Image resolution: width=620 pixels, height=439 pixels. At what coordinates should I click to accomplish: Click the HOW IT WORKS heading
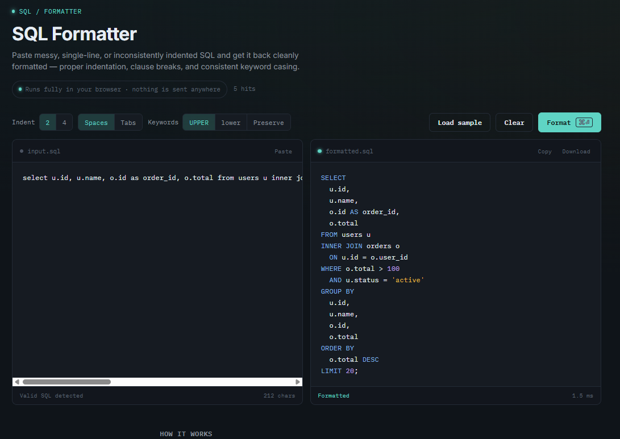(186, 434)
